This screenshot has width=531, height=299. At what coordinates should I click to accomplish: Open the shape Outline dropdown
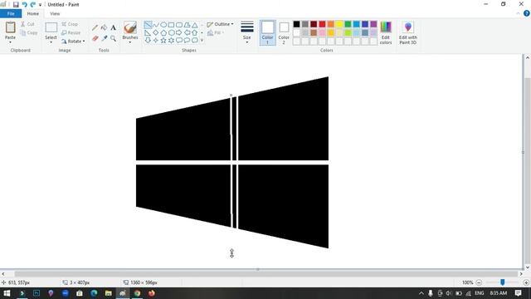point(220,24)
